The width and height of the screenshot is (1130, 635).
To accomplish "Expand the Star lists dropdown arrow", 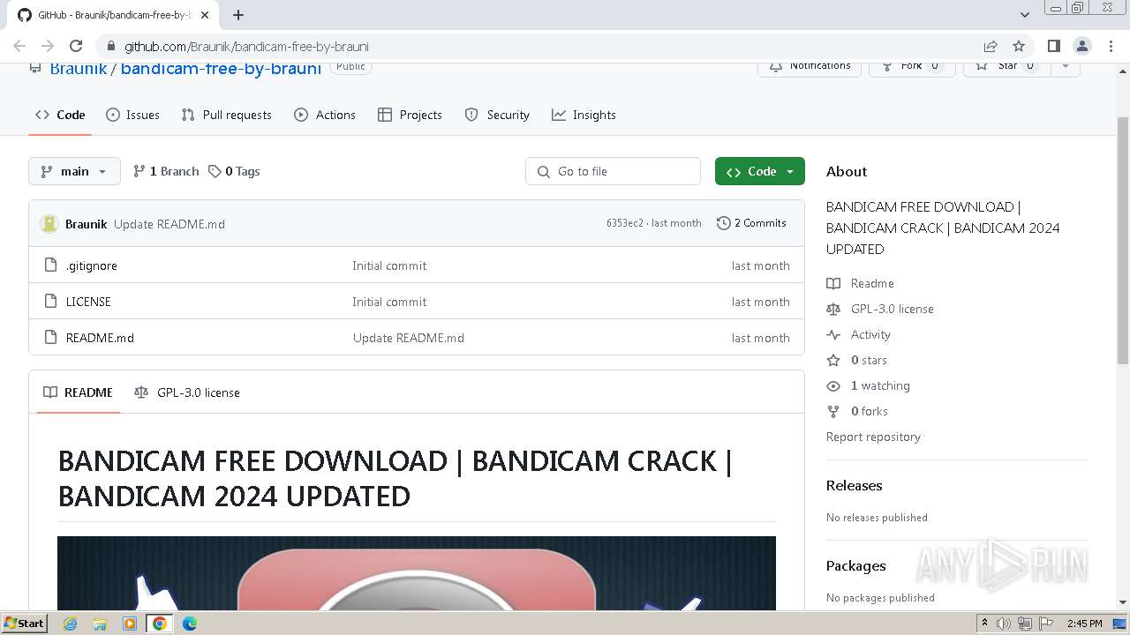I will [1066, 66].
